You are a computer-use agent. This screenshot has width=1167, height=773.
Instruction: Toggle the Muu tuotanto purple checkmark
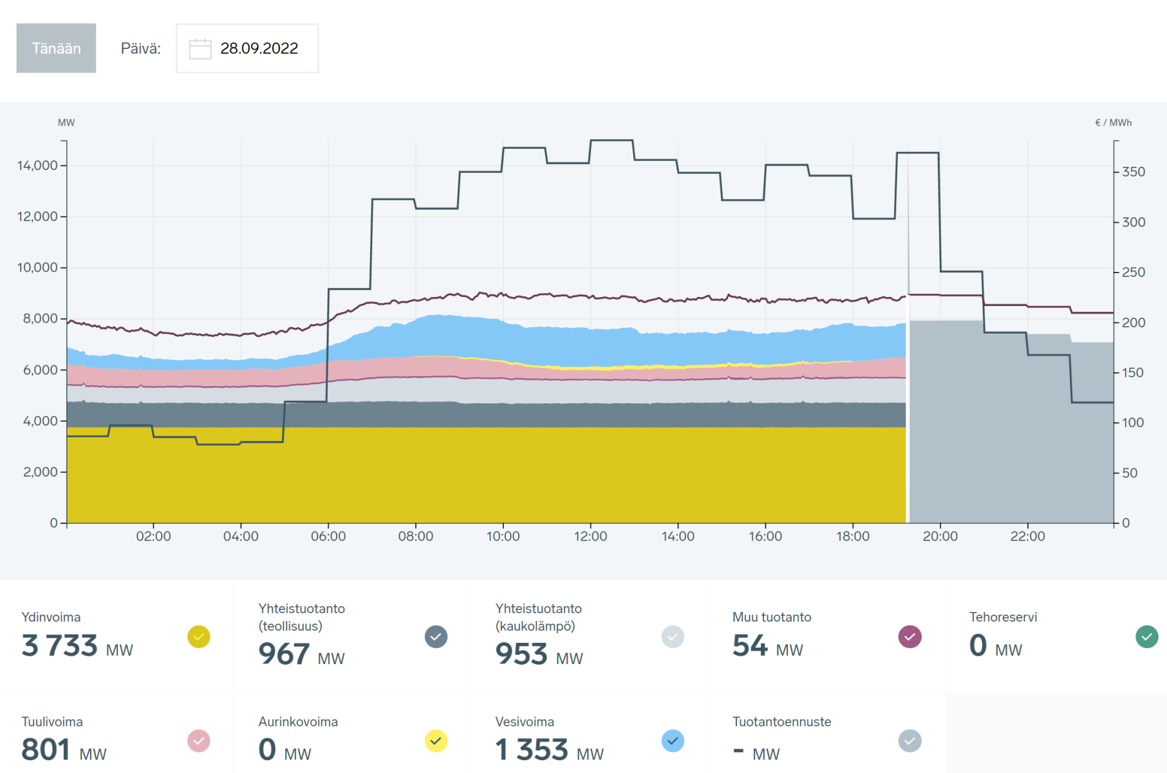(910, 637)
